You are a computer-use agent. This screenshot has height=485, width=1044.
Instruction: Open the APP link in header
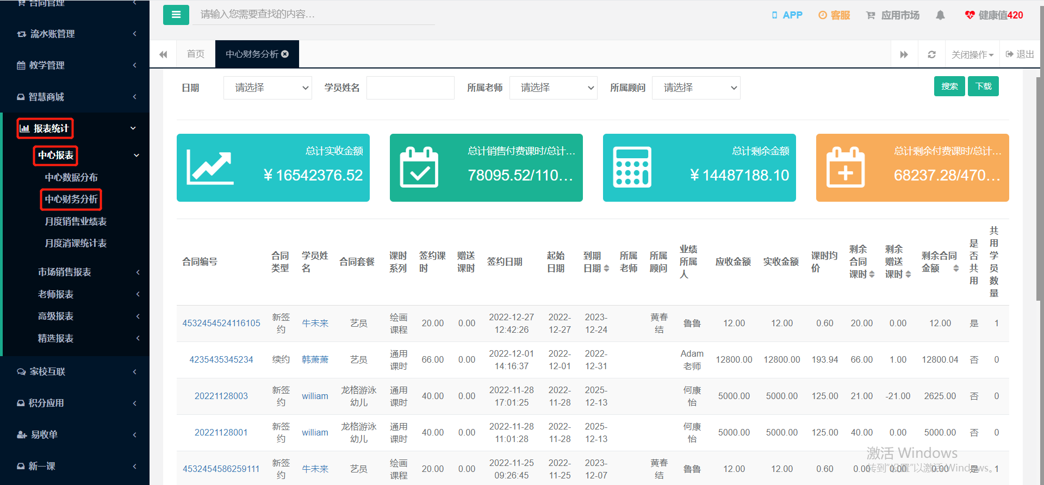[787, 15]
